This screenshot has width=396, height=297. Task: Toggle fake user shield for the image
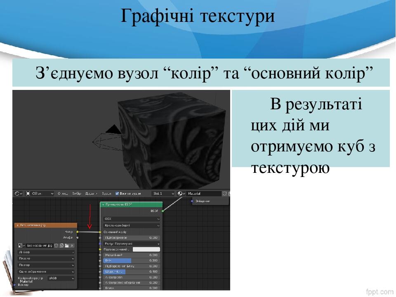pos(57,246)
